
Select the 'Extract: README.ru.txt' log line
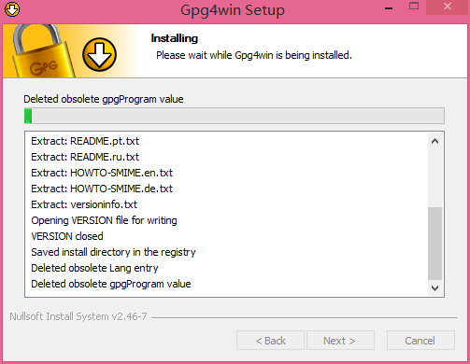85,157
